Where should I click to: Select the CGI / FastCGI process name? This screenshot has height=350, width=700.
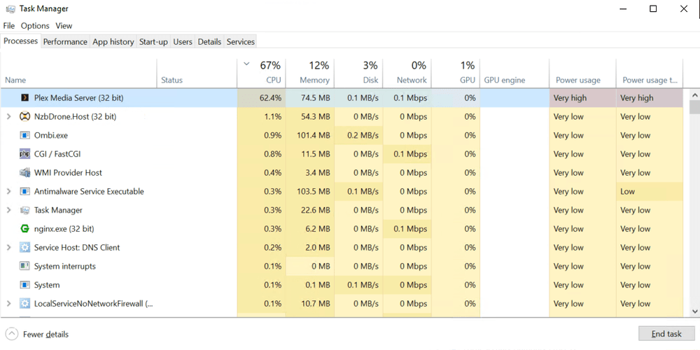coord(57,154)
